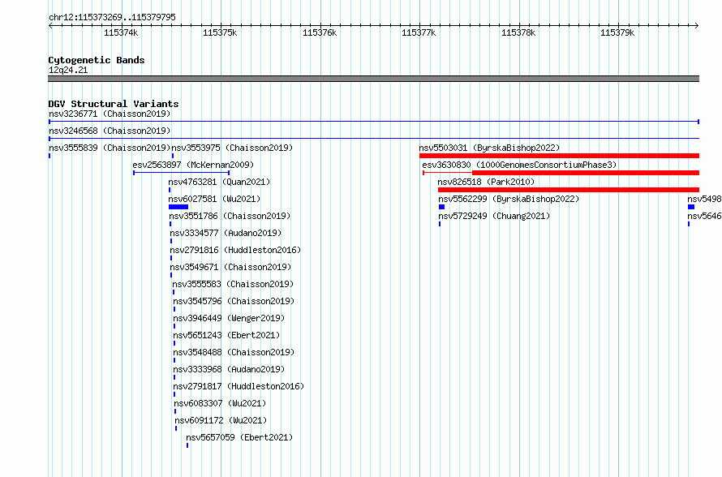The width and height of the screenshot is (722, 477).
Task: Click the 115375k ruler label
Action: 220,32
